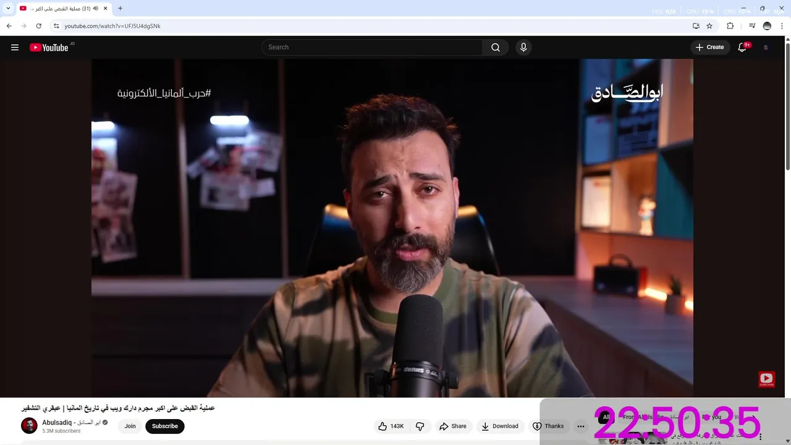Click the 5.3M subscribers text

pyautogui.click(x=61, y=431)
